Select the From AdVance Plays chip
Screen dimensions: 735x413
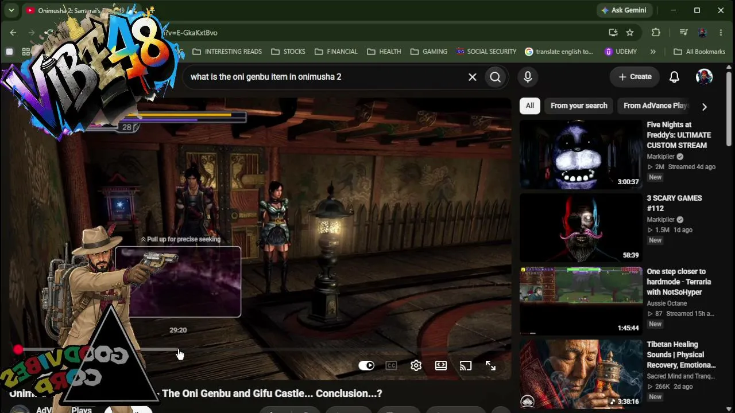coord(656,106)
